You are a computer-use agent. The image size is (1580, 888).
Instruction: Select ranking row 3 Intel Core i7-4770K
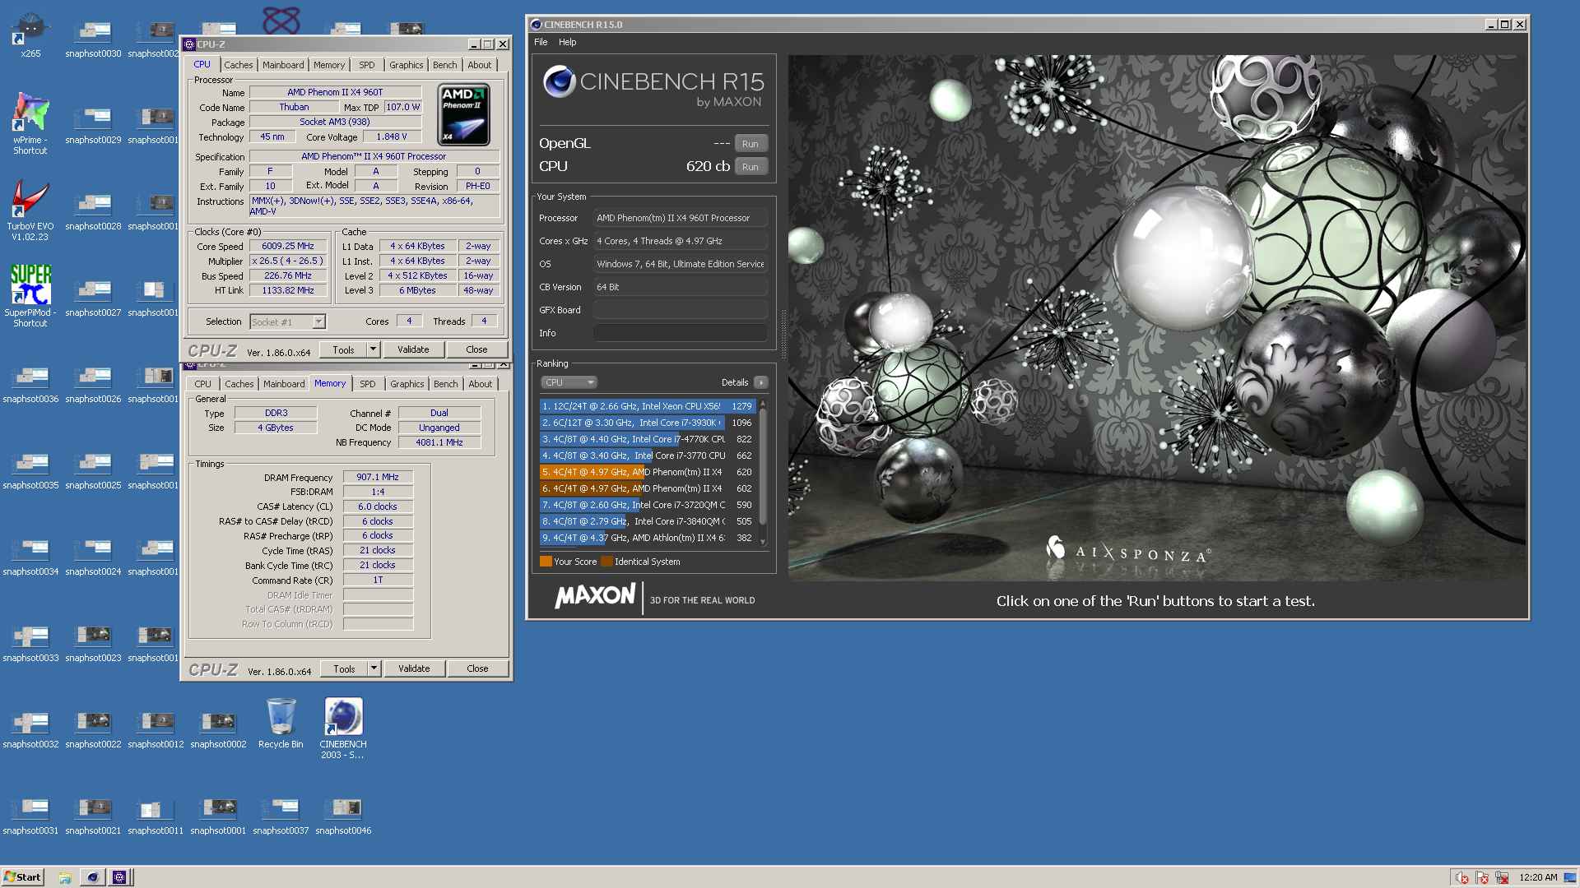pos(648,439)
